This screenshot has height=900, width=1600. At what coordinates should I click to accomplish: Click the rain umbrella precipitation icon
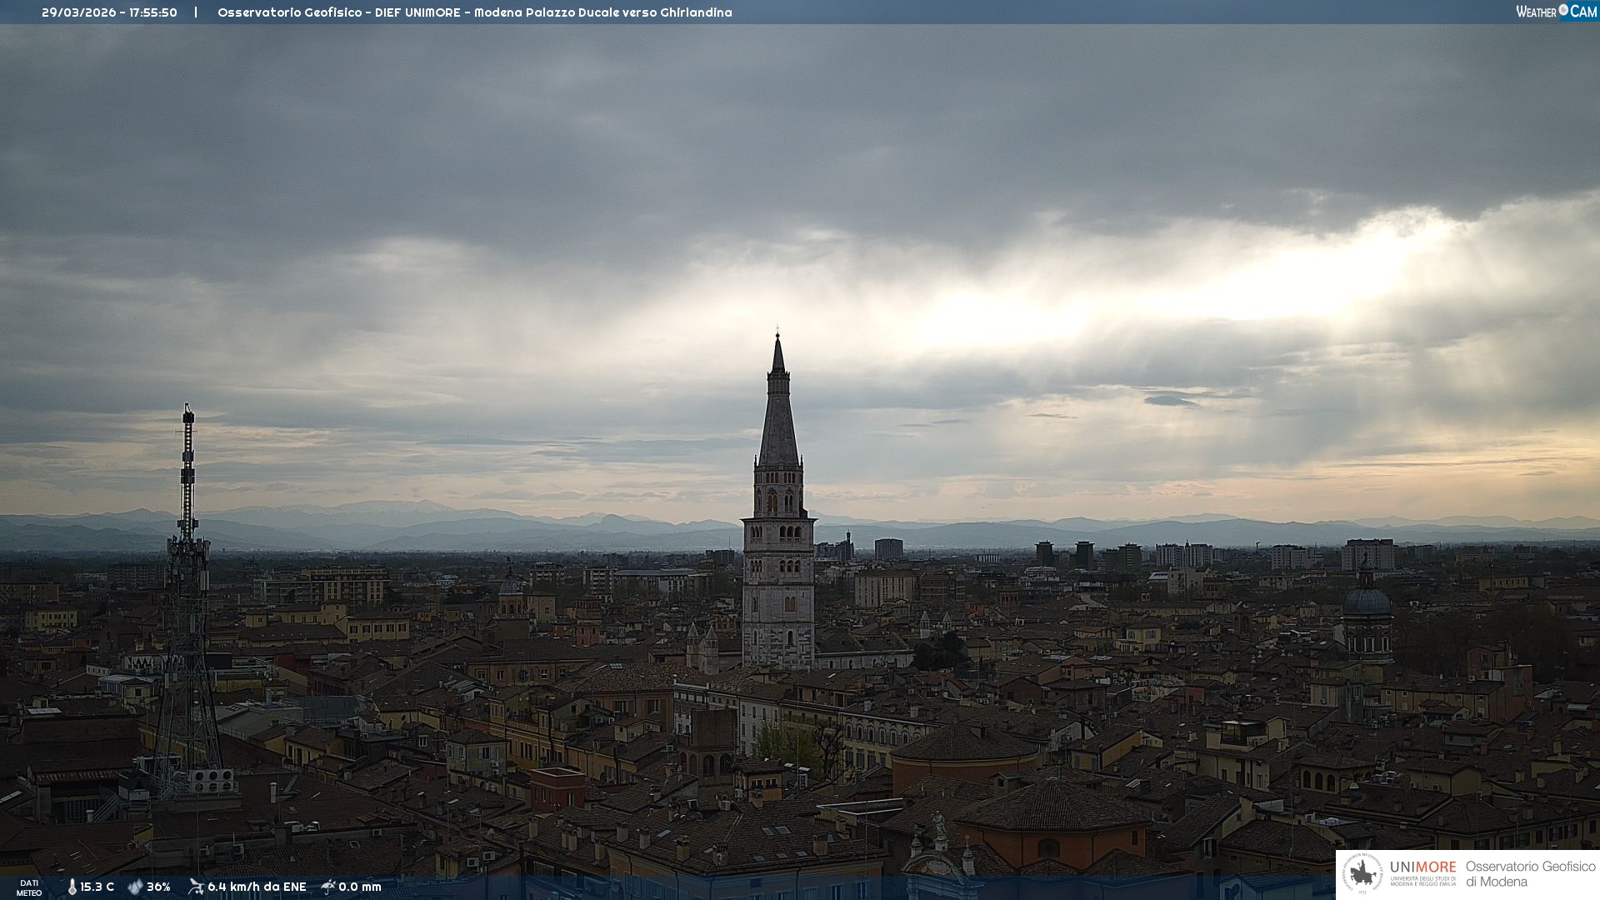pyautogui.click(x=328, y=887)
